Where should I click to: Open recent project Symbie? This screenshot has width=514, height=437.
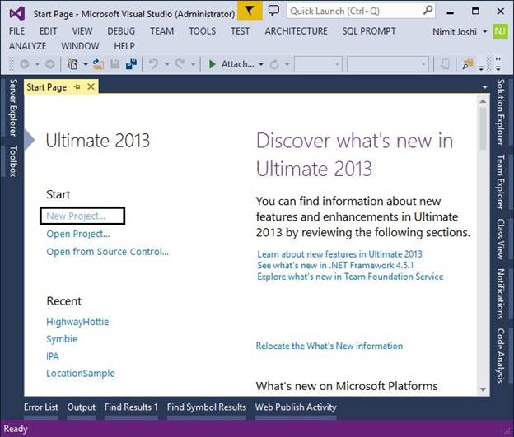pyautogui.click(x=62, y=339)
